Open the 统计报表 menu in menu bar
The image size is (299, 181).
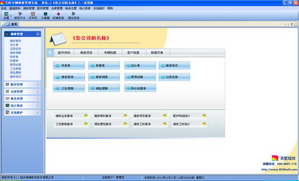(x=85, y=8)
